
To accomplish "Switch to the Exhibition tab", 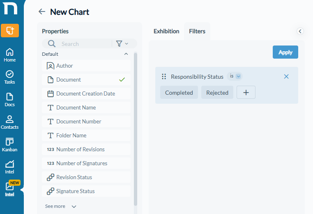I will click(166, 31).
